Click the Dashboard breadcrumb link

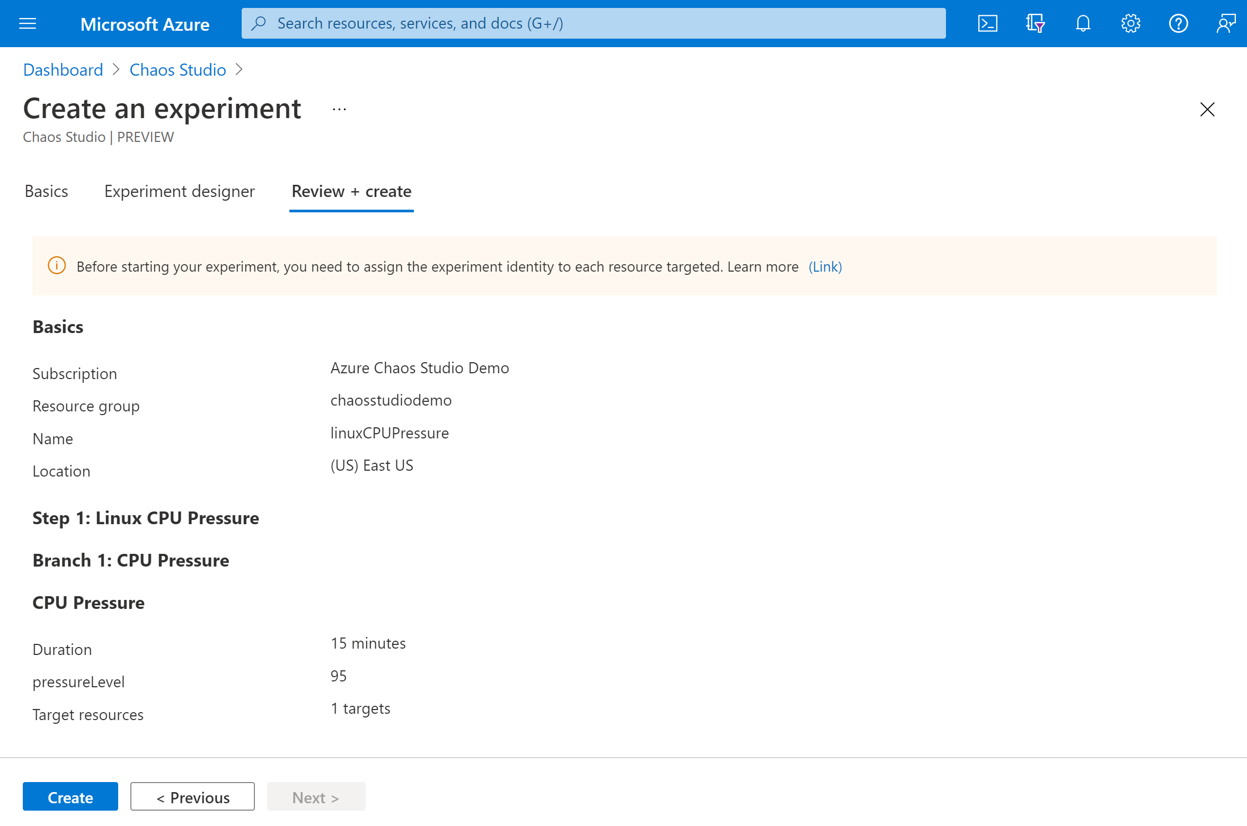(62, 69)
